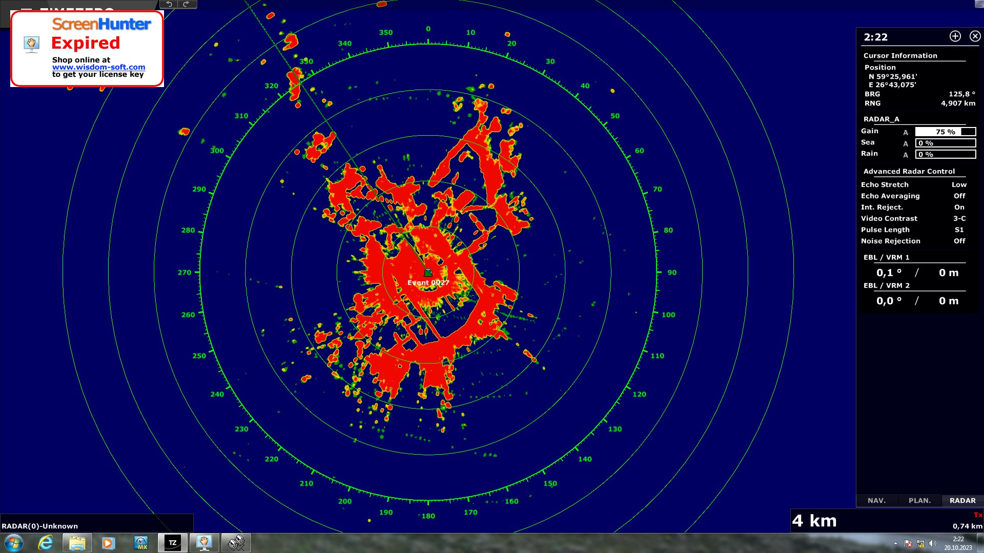Open Internet Explorer from taskbar
Screen dimensions: 984x553
click(46, 543)
